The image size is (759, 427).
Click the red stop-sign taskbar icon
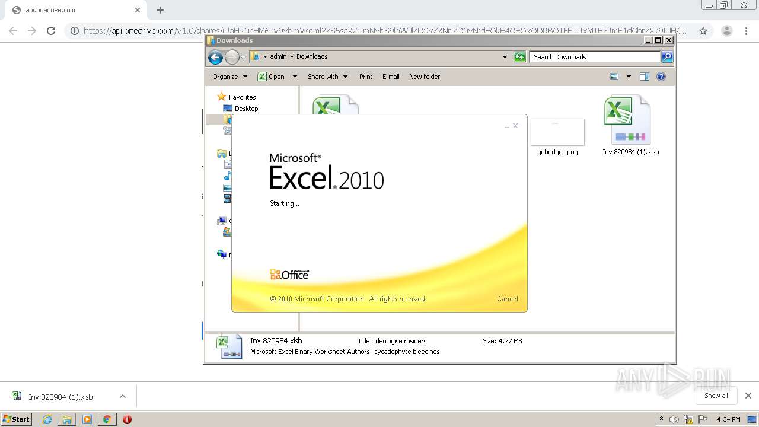[127, 419]
